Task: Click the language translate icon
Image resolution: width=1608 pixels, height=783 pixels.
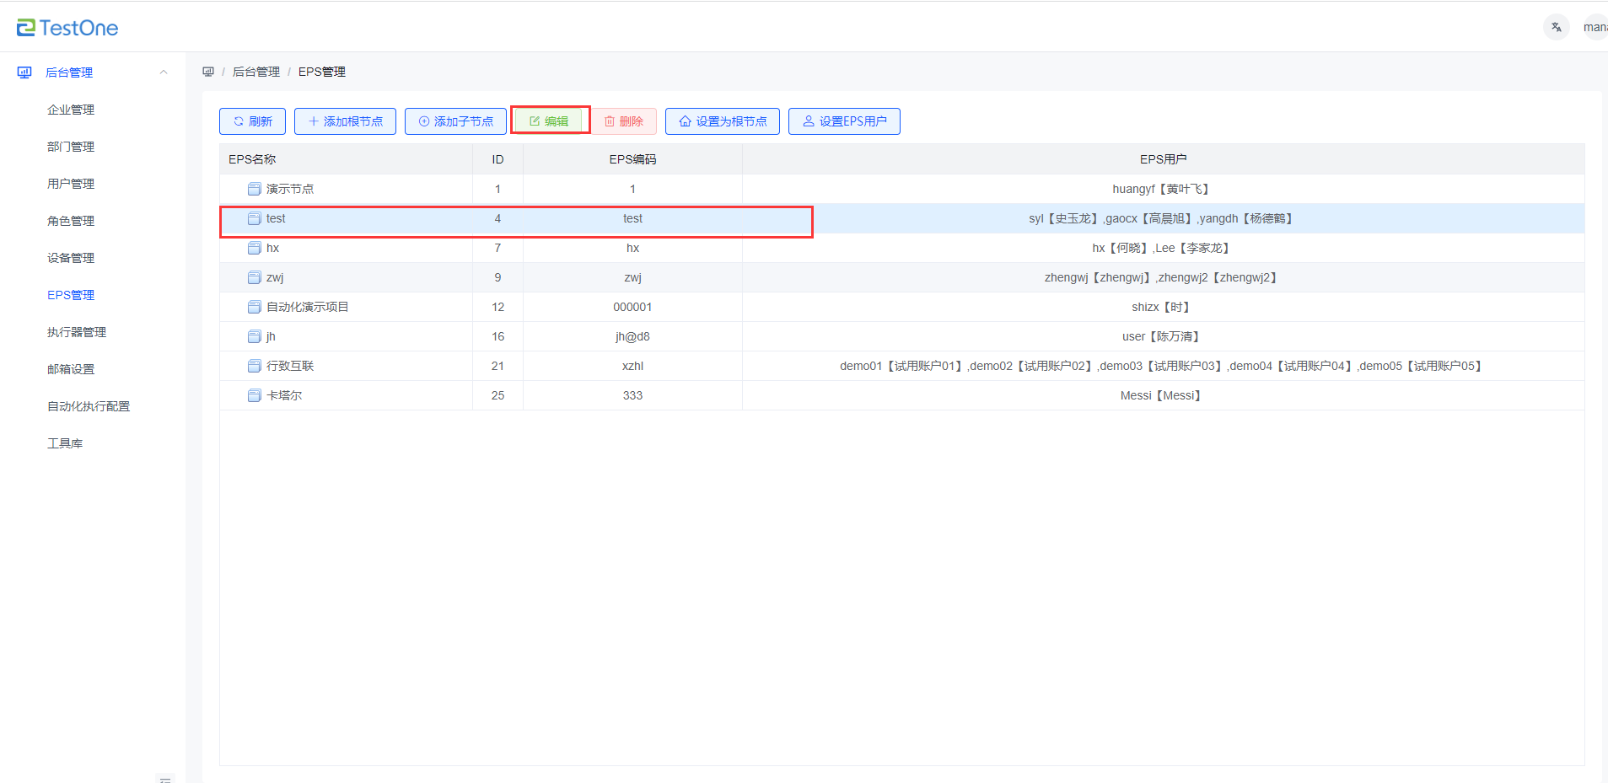Action: 1556,27
